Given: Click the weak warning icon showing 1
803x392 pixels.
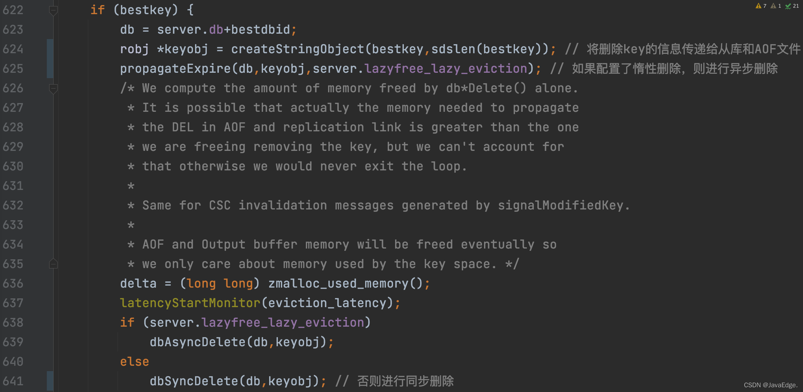Looking at the screenshot, I should pos(773,6).
